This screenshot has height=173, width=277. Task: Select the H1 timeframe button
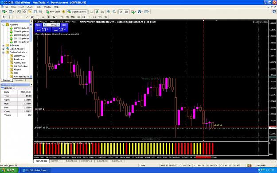pos(84,17)
